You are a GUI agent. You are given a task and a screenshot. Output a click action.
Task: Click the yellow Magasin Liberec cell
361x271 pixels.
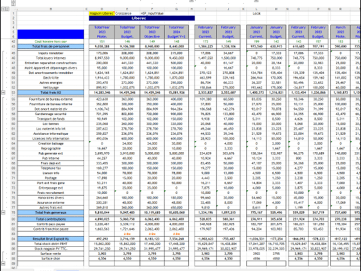[x=102, y=14]
